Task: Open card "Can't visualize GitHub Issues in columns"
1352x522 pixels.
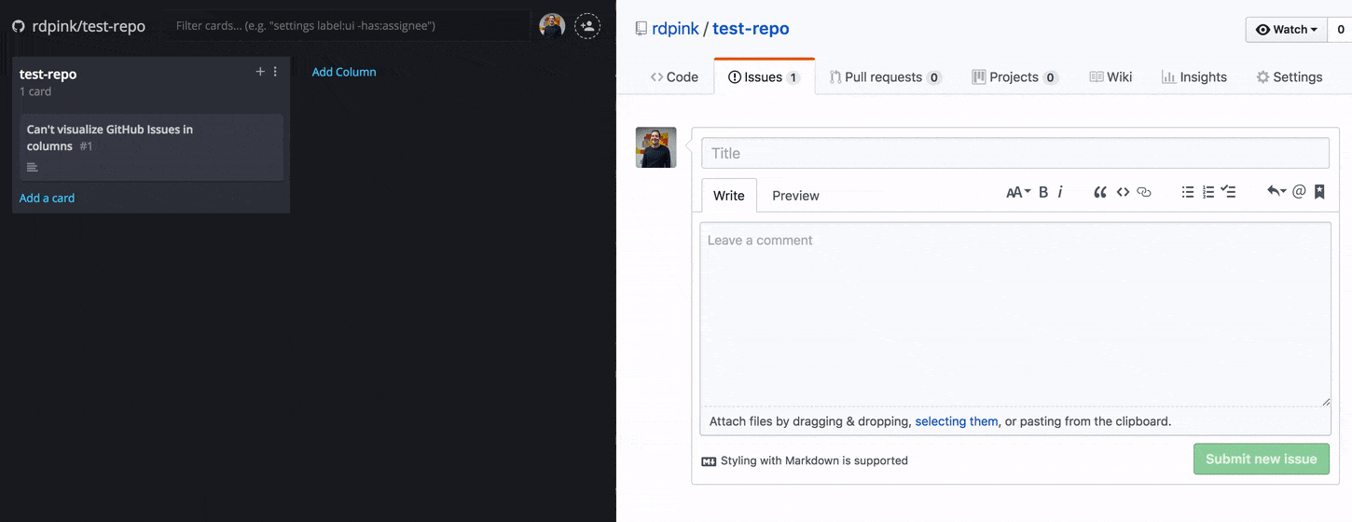Action: (x=151, y=147)
